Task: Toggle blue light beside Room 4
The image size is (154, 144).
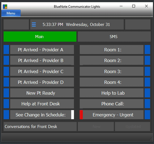Action: (x=147, y=82)
